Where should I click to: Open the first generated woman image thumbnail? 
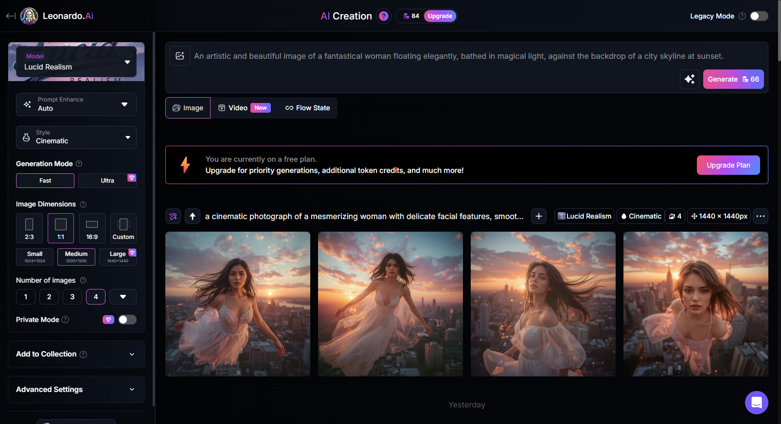point(238,304)
